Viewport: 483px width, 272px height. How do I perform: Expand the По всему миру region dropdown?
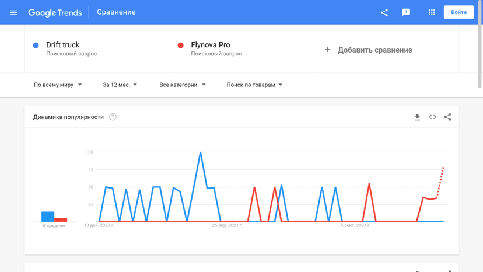point(58,85)
